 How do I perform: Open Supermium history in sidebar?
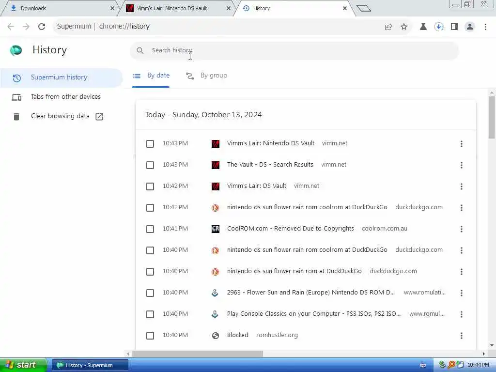(x=61, y=77)
